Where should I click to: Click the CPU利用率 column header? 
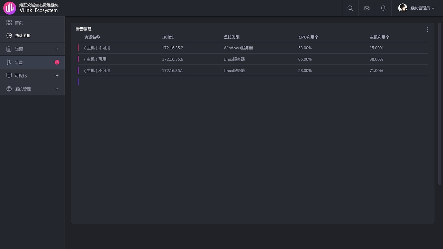coord(308,37)
